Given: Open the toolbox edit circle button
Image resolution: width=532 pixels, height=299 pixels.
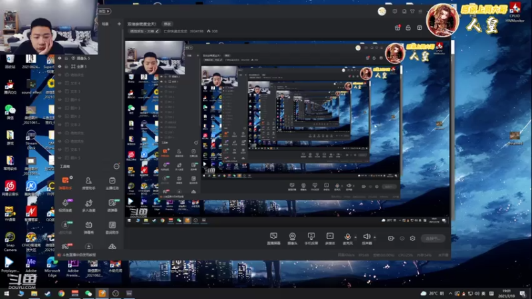Looking at the screenshot, I should point(116,166).
